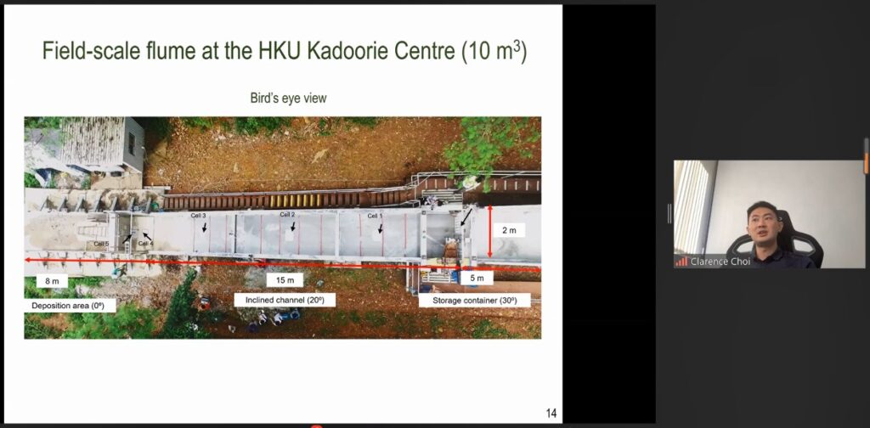The image size is (870, 428).
Task: Click the signal strength icon beside Clarence Choi
Action: 681,262
